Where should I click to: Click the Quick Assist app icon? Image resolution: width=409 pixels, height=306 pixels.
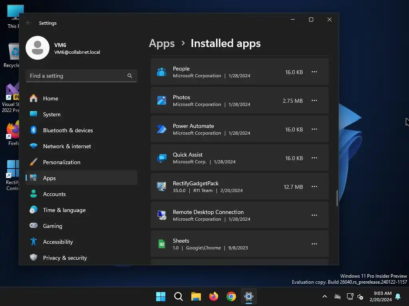pyautogui.click(x=162, y=158)
